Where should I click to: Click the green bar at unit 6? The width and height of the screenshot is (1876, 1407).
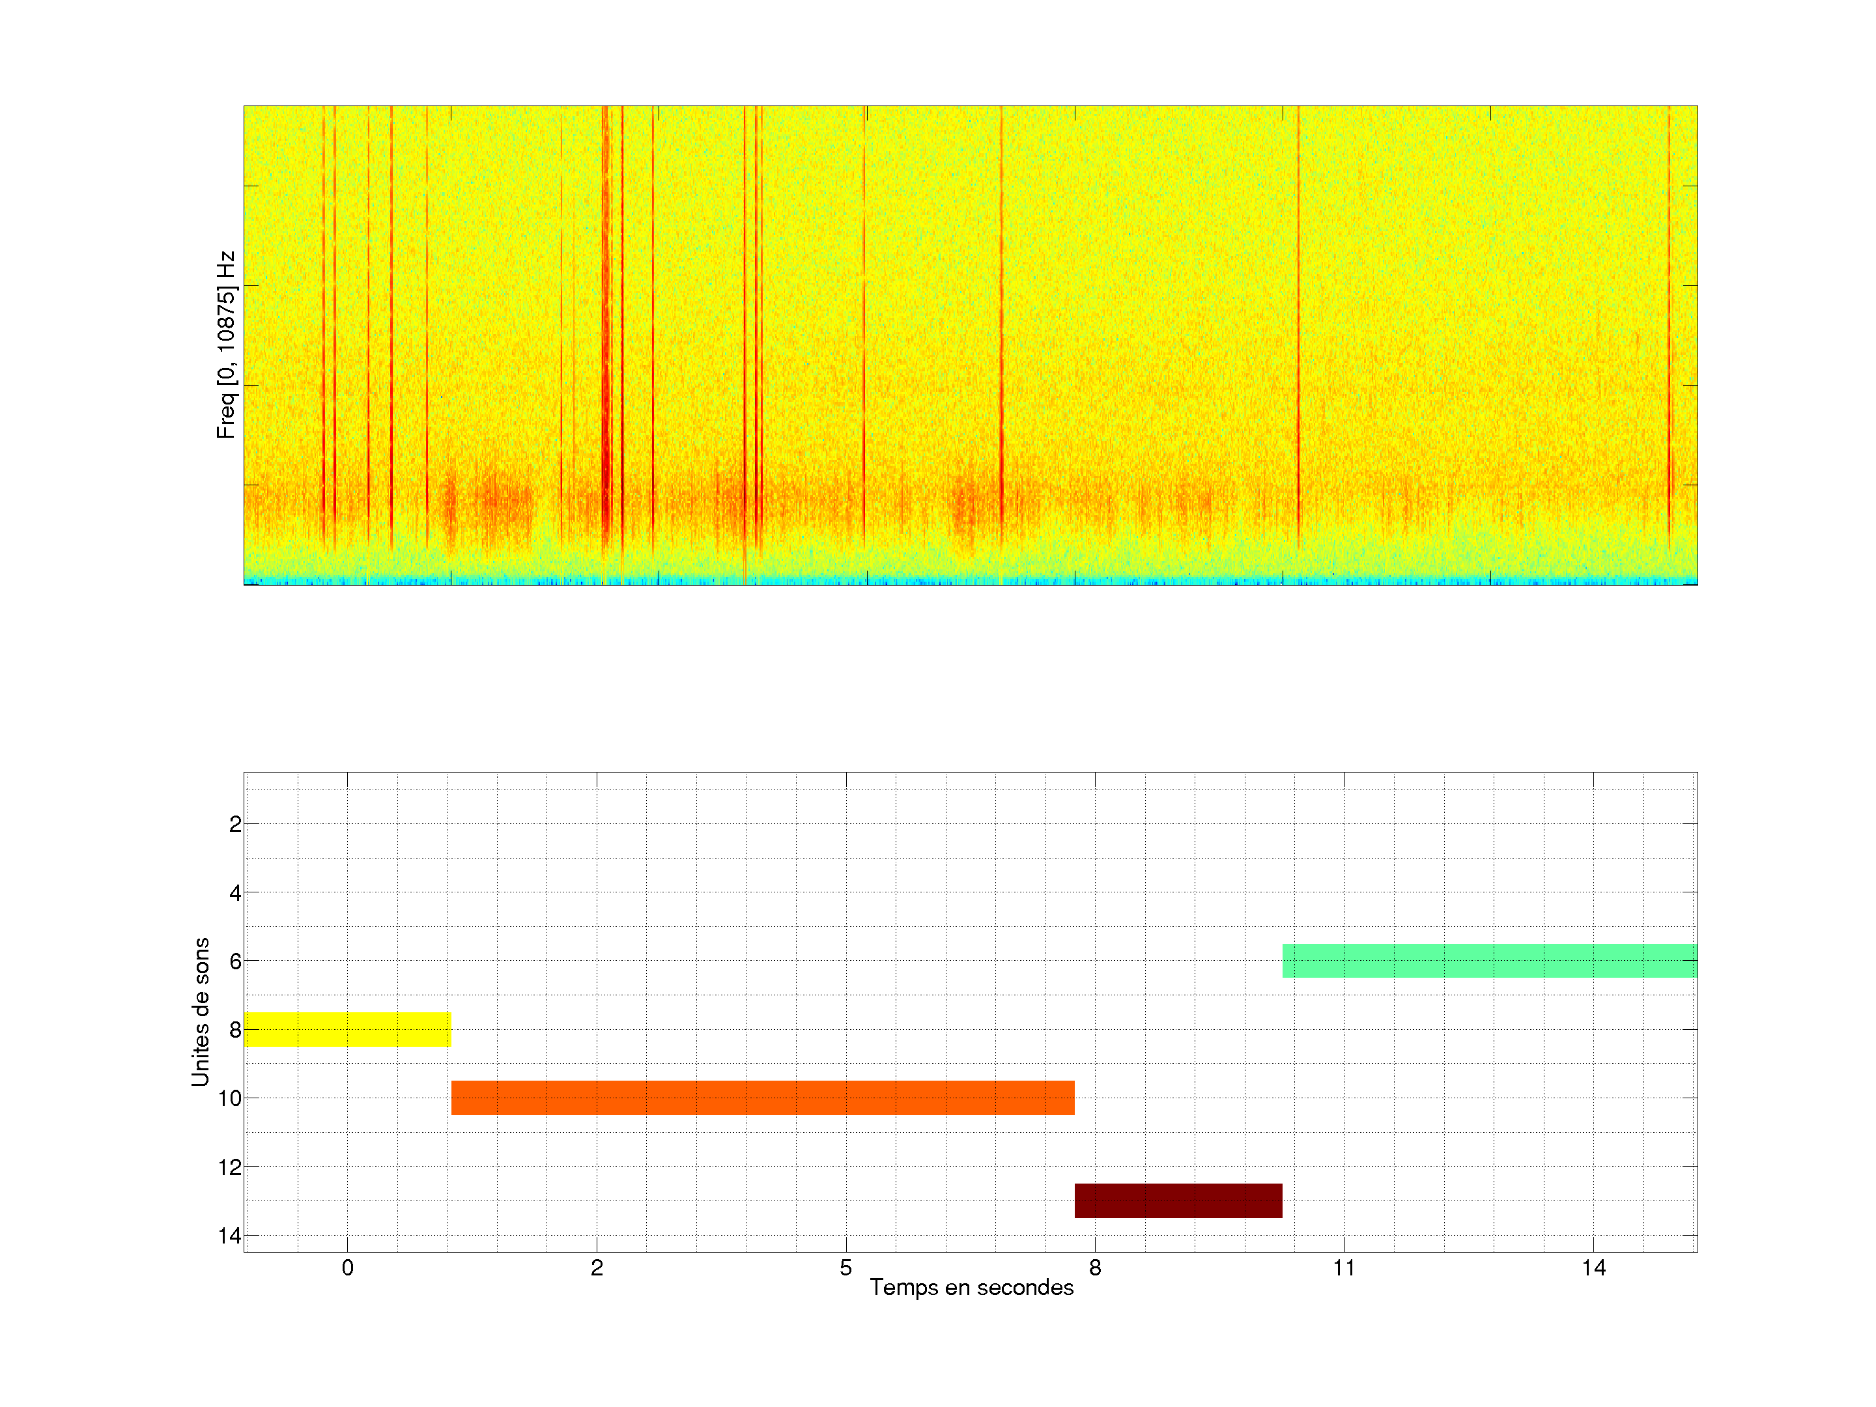(1489, 960)
